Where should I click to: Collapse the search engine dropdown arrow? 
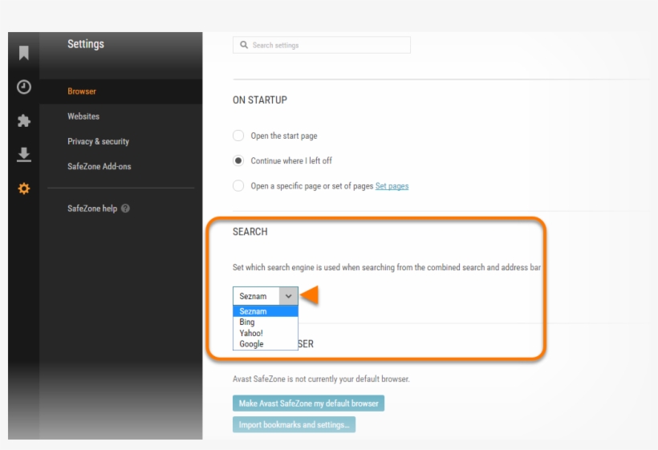pyautogui.click(x=289, y=296)
